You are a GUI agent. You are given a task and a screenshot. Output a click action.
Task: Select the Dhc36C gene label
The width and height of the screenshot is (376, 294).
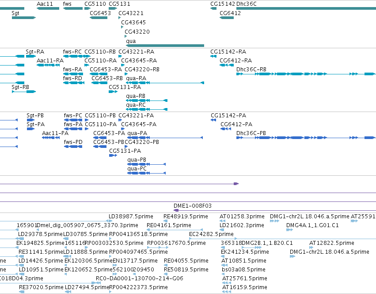246,4
